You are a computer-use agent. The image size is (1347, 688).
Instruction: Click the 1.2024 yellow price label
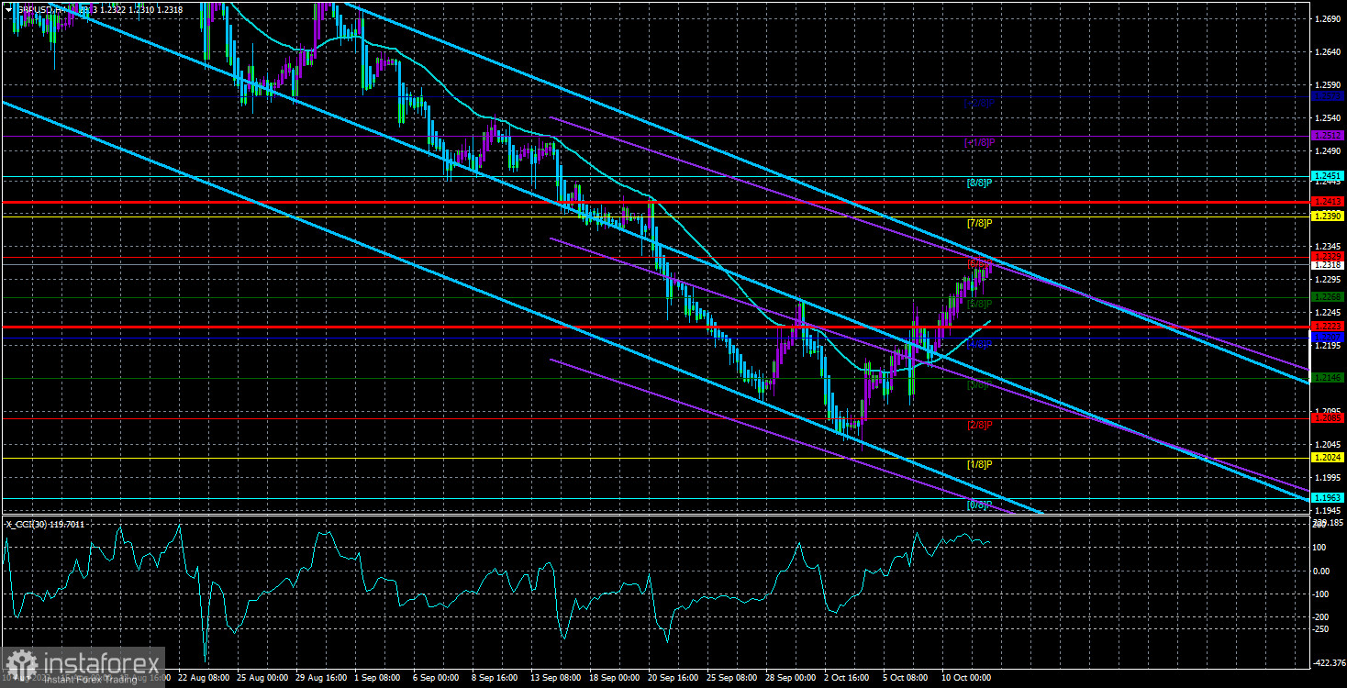click(1328, 457)
